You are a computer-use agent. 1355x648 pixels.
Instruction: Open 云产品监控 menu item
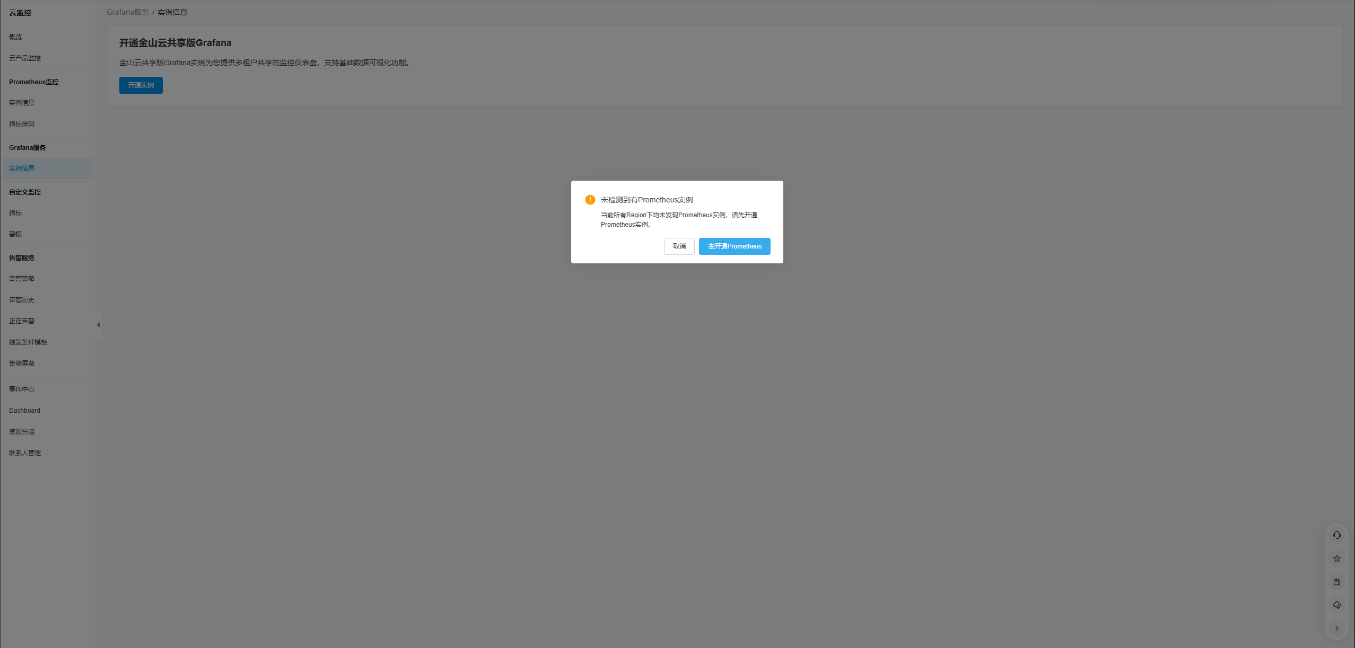(x=25, y=58)
